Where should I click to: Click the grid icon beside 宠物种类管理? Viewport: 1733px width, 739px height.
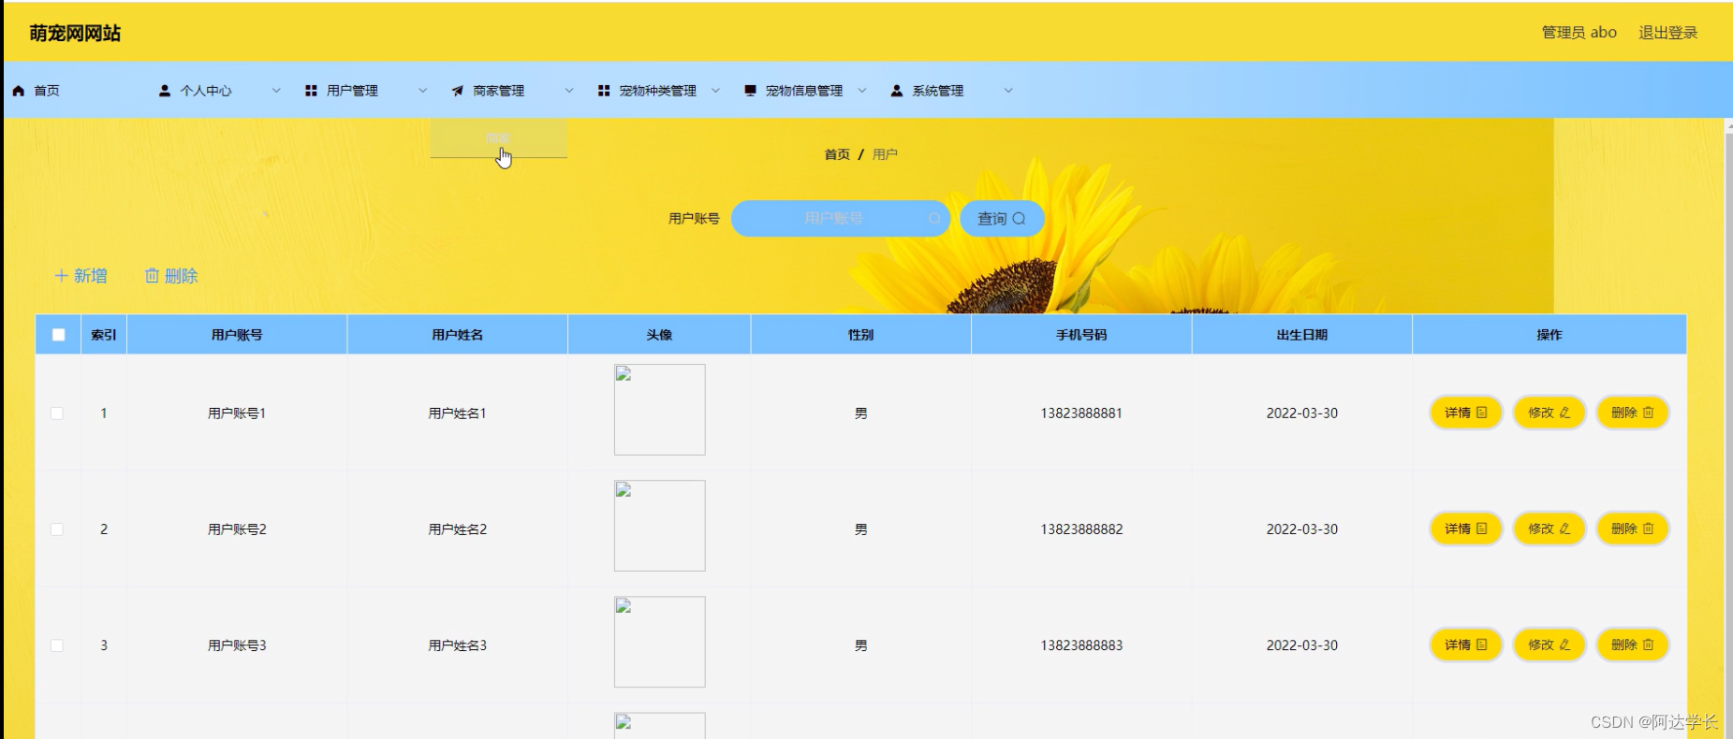click(604, 91)
